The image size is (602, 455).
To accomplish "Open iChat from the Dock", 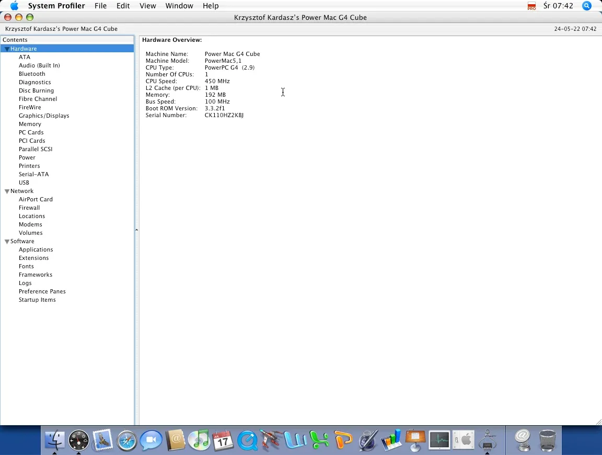I will (151, 440).
